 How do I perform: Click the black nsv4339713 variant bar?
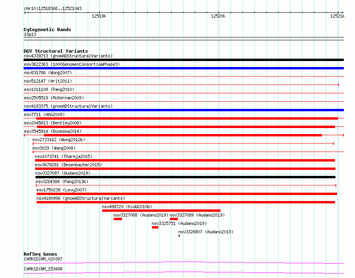point(183,60)
